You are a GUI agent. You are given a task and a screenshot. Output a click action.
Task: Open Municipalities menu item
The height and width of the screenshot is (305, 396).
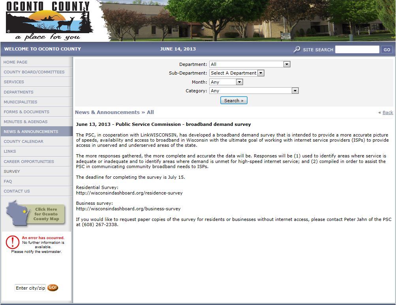pos(37,102)
